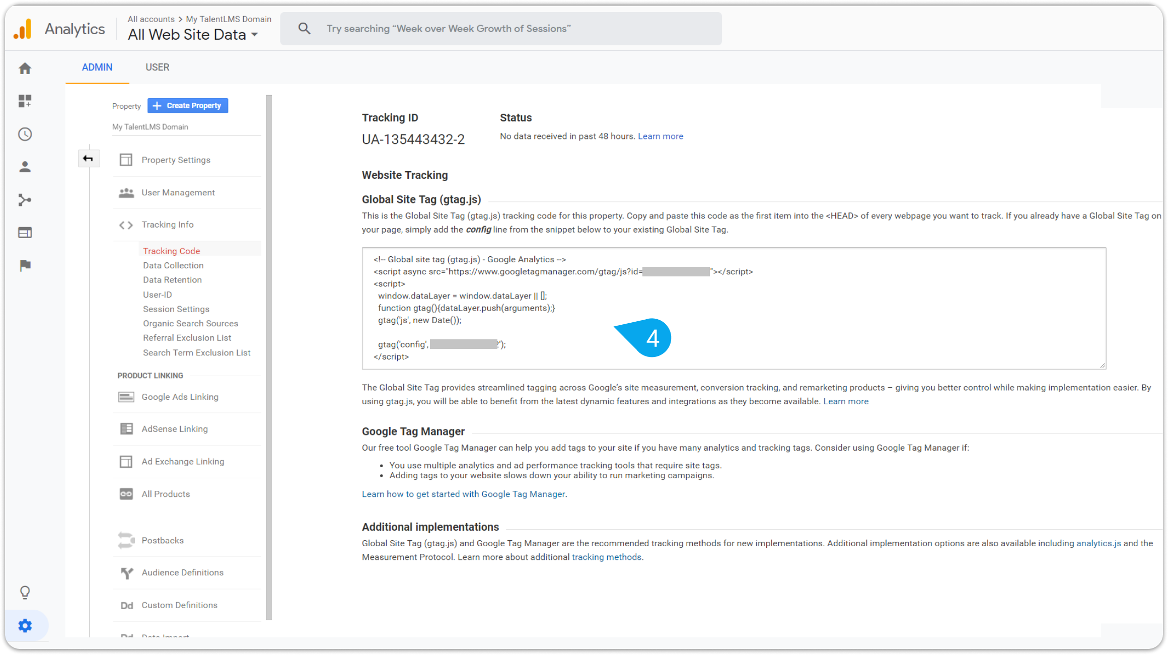The width and height of the screenshot is (1168, 655).
Task: Collapse the Tracking Info section
Action: coord(167,225)
